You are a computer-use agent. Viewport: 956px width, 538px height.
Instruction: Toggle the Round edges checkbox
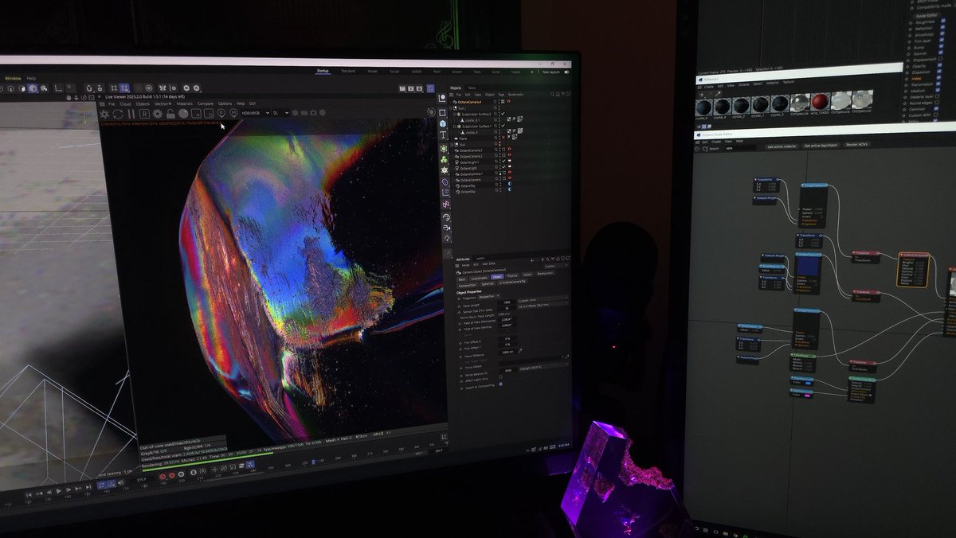pos(936,102)
